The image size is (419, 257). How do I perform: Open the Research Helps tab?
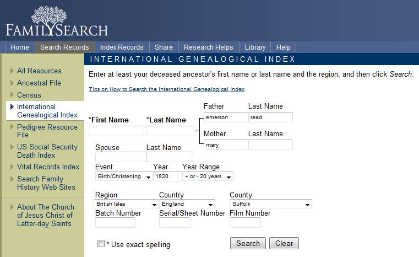[x=209, y=47]
